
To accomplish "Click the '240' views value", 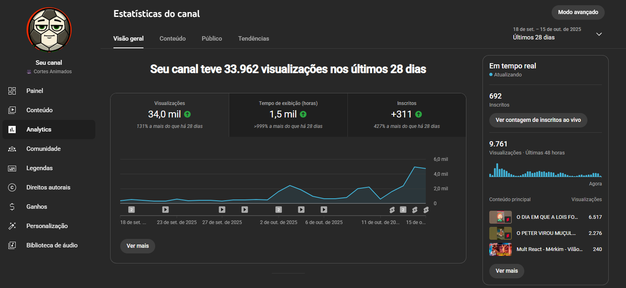I will (597, 249).
